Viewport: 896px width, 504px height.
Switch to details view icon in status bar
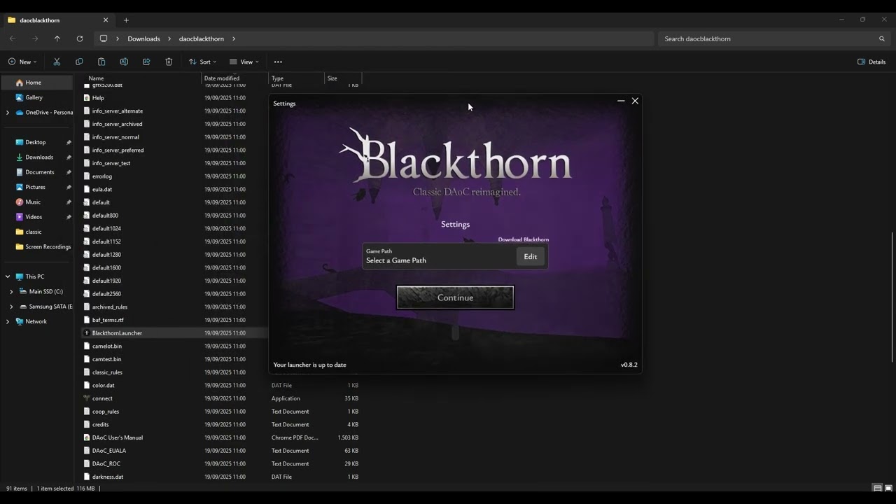click(877, 488)
